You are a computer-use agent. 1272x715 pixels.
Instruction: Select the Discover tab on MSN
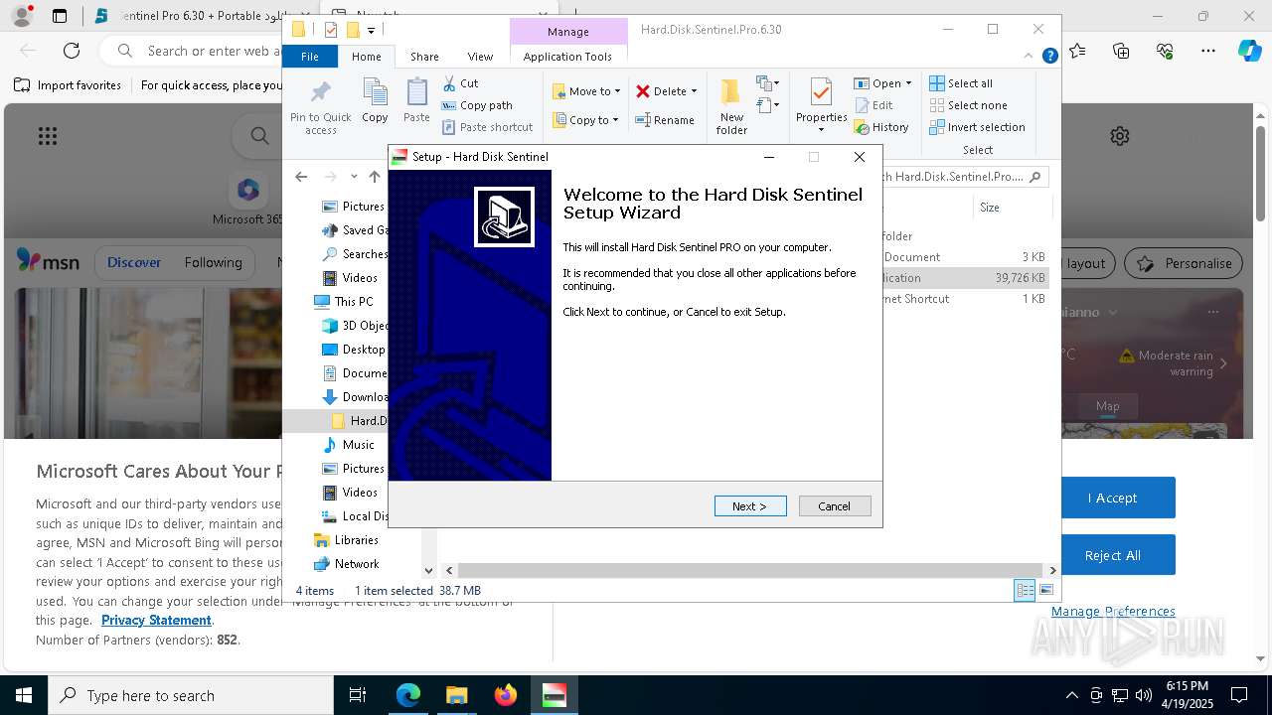(x=134, y=263)
